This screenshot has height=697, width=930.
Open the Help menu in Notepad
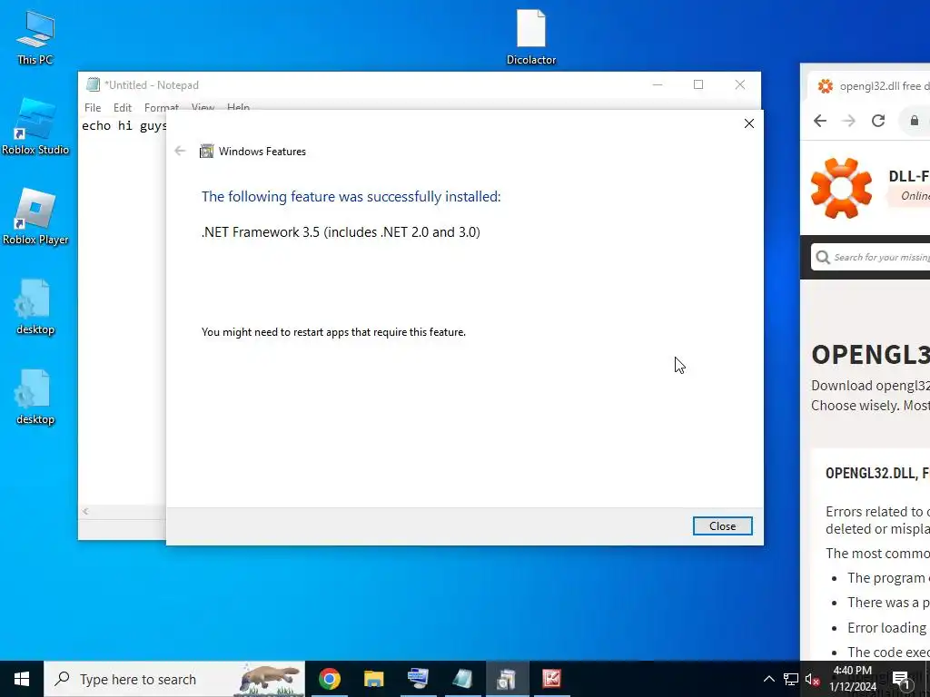tap(239, 107)
